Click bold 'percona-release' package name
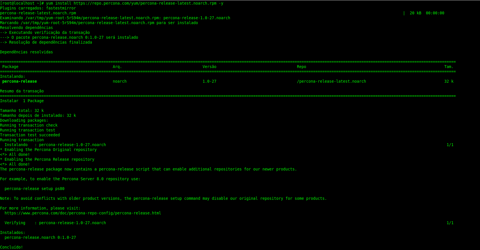The image size is (480, 250). point(20,81)
